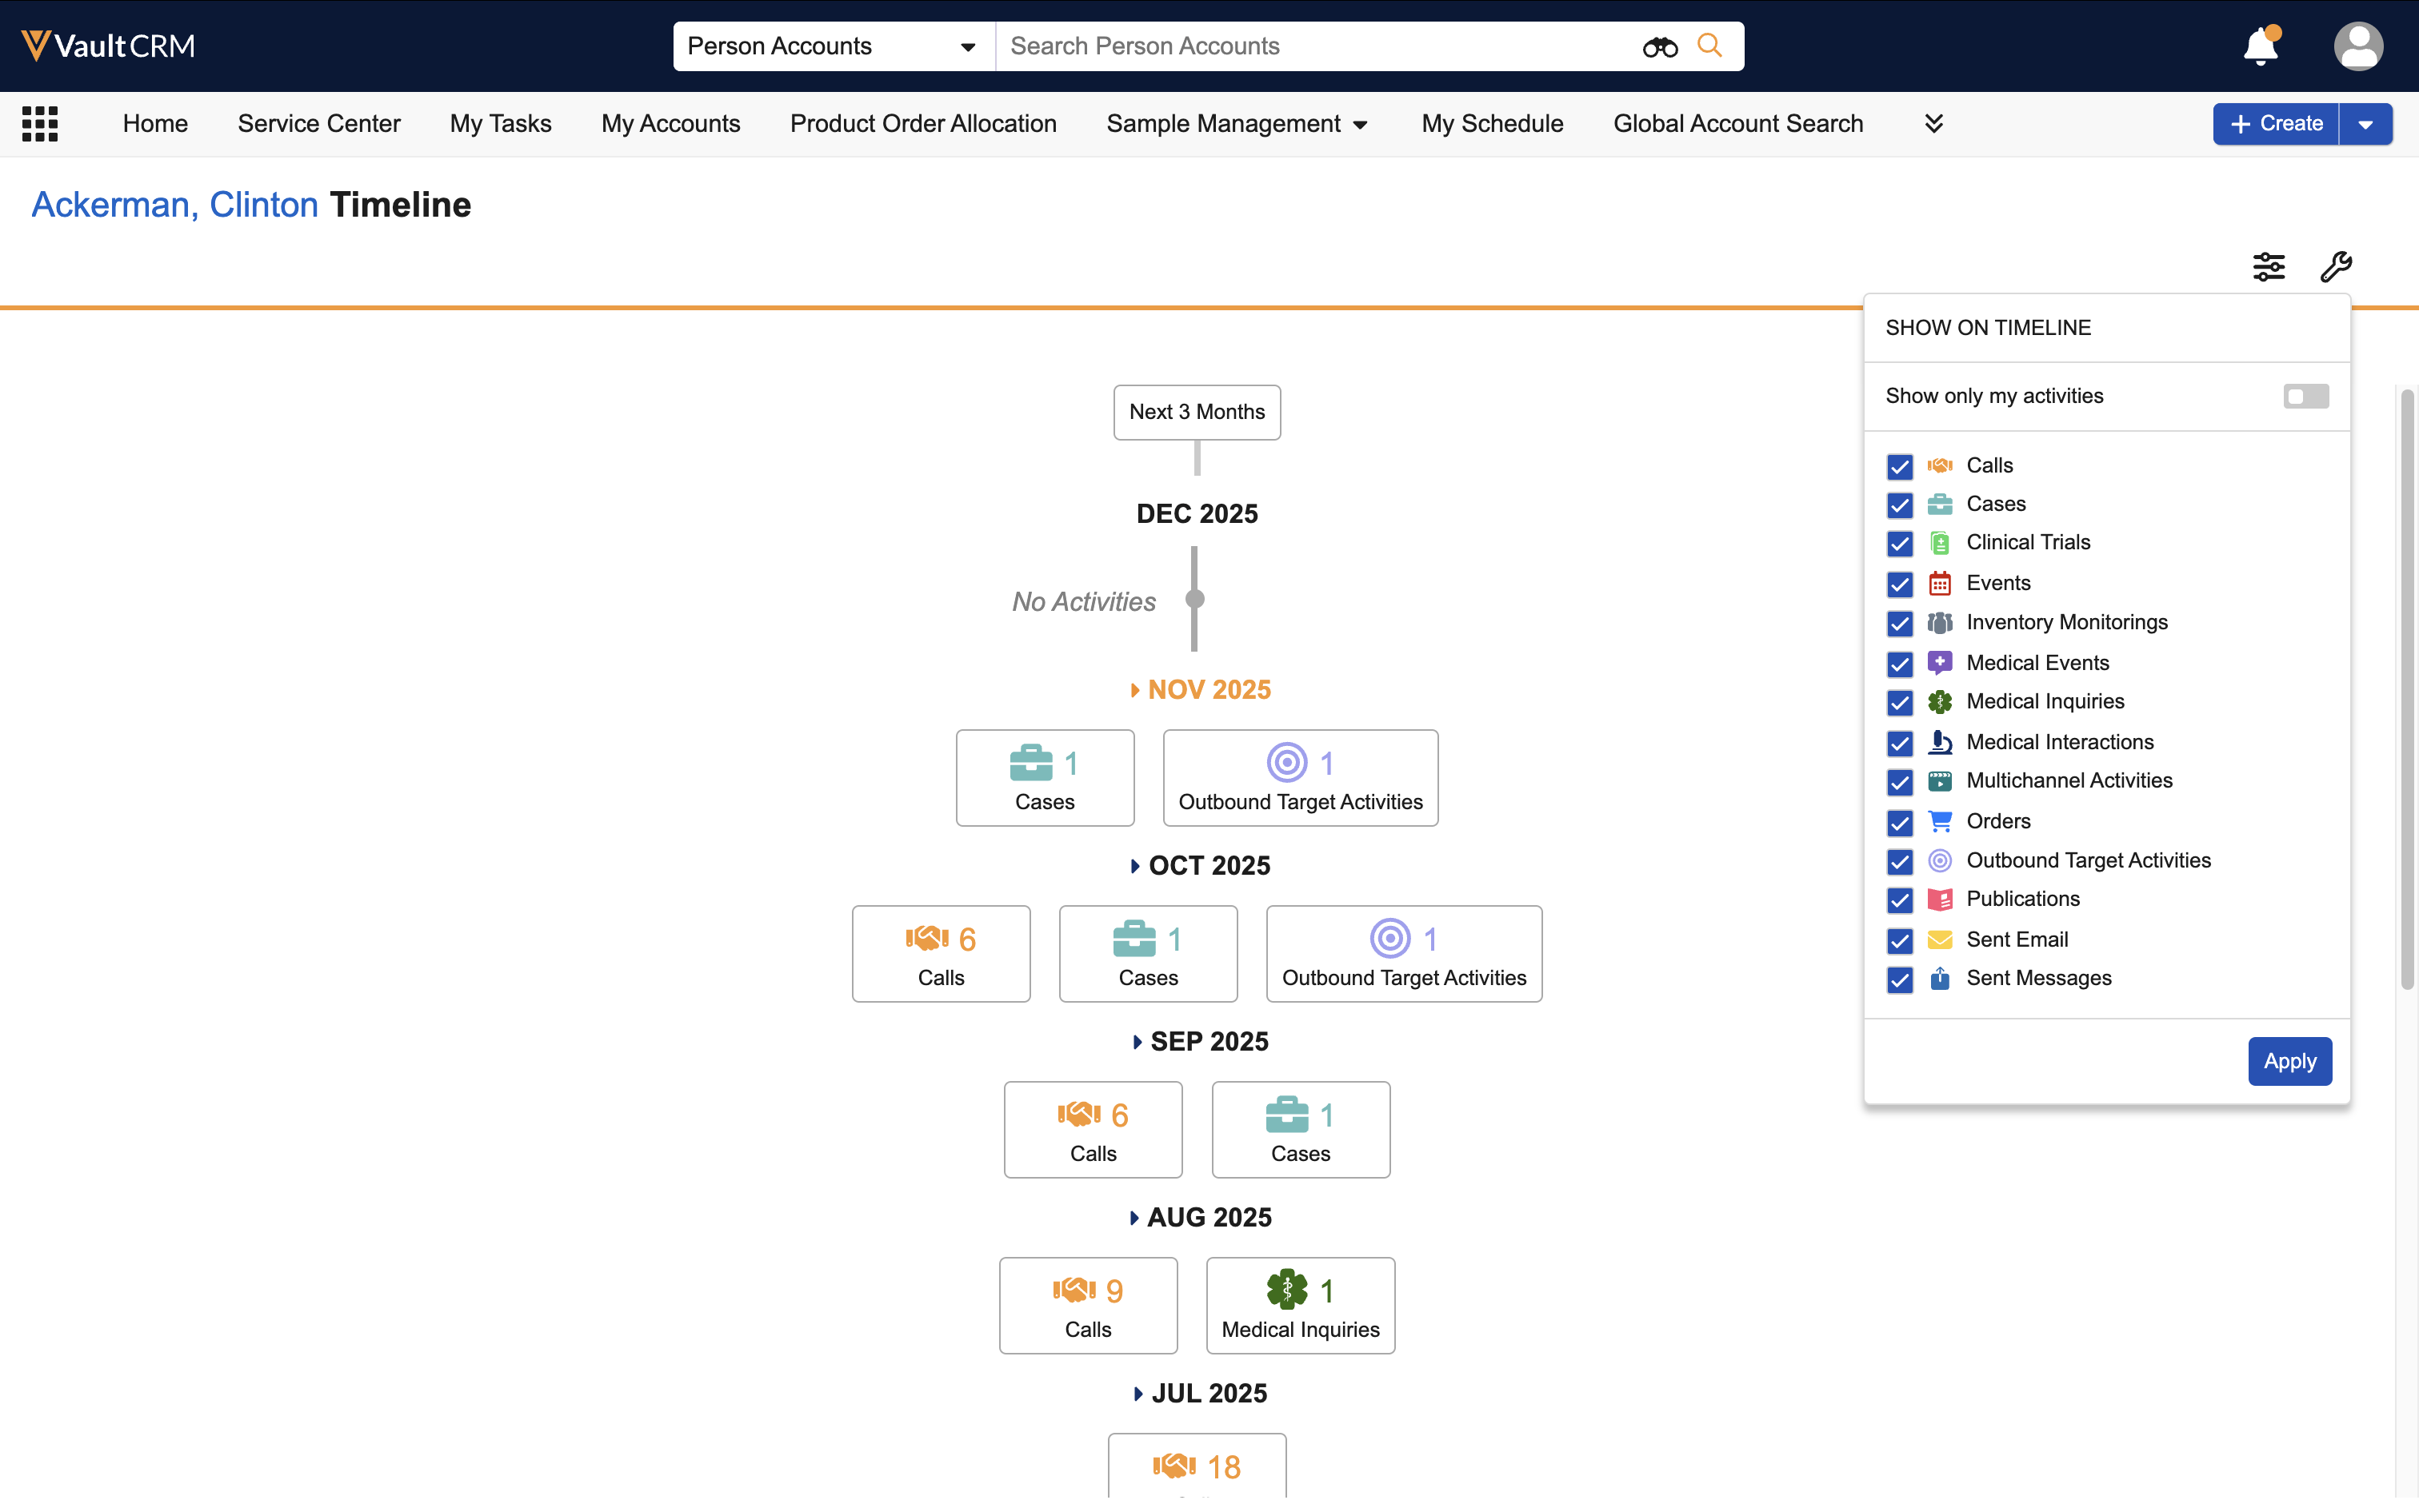Open the Service Center tab

318,124
